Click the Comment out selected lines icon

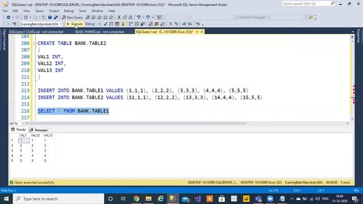[x=170, y=24]
